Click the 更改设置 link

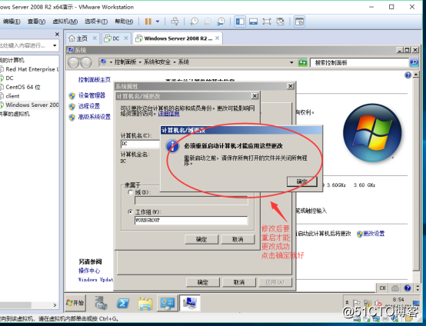pyautogui.click(x=374, y=234)
